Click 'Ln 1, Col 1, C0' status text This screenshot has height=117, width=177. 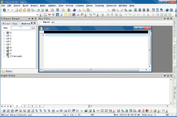click(72, 115)
